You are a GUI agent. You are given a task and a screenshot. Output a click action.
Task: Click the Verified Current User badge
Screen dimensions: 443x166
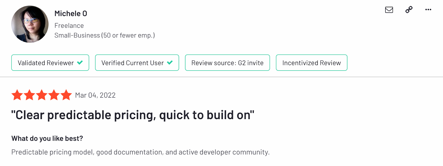(137, 63)
